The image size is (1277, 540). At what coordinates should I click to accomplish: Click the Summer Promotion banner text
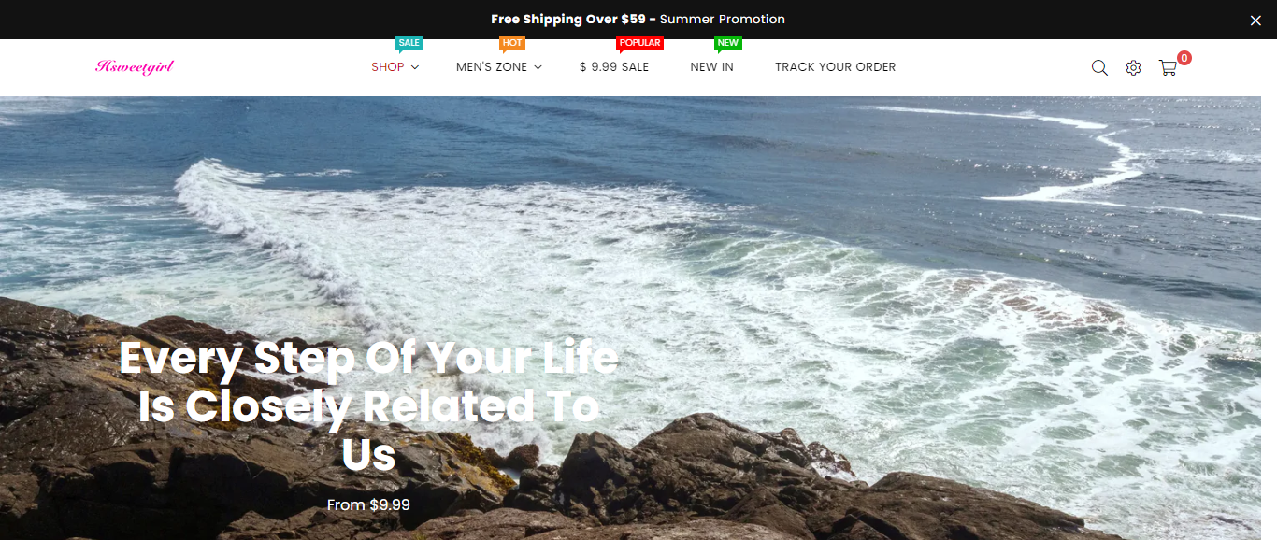(x=723, y=20)
